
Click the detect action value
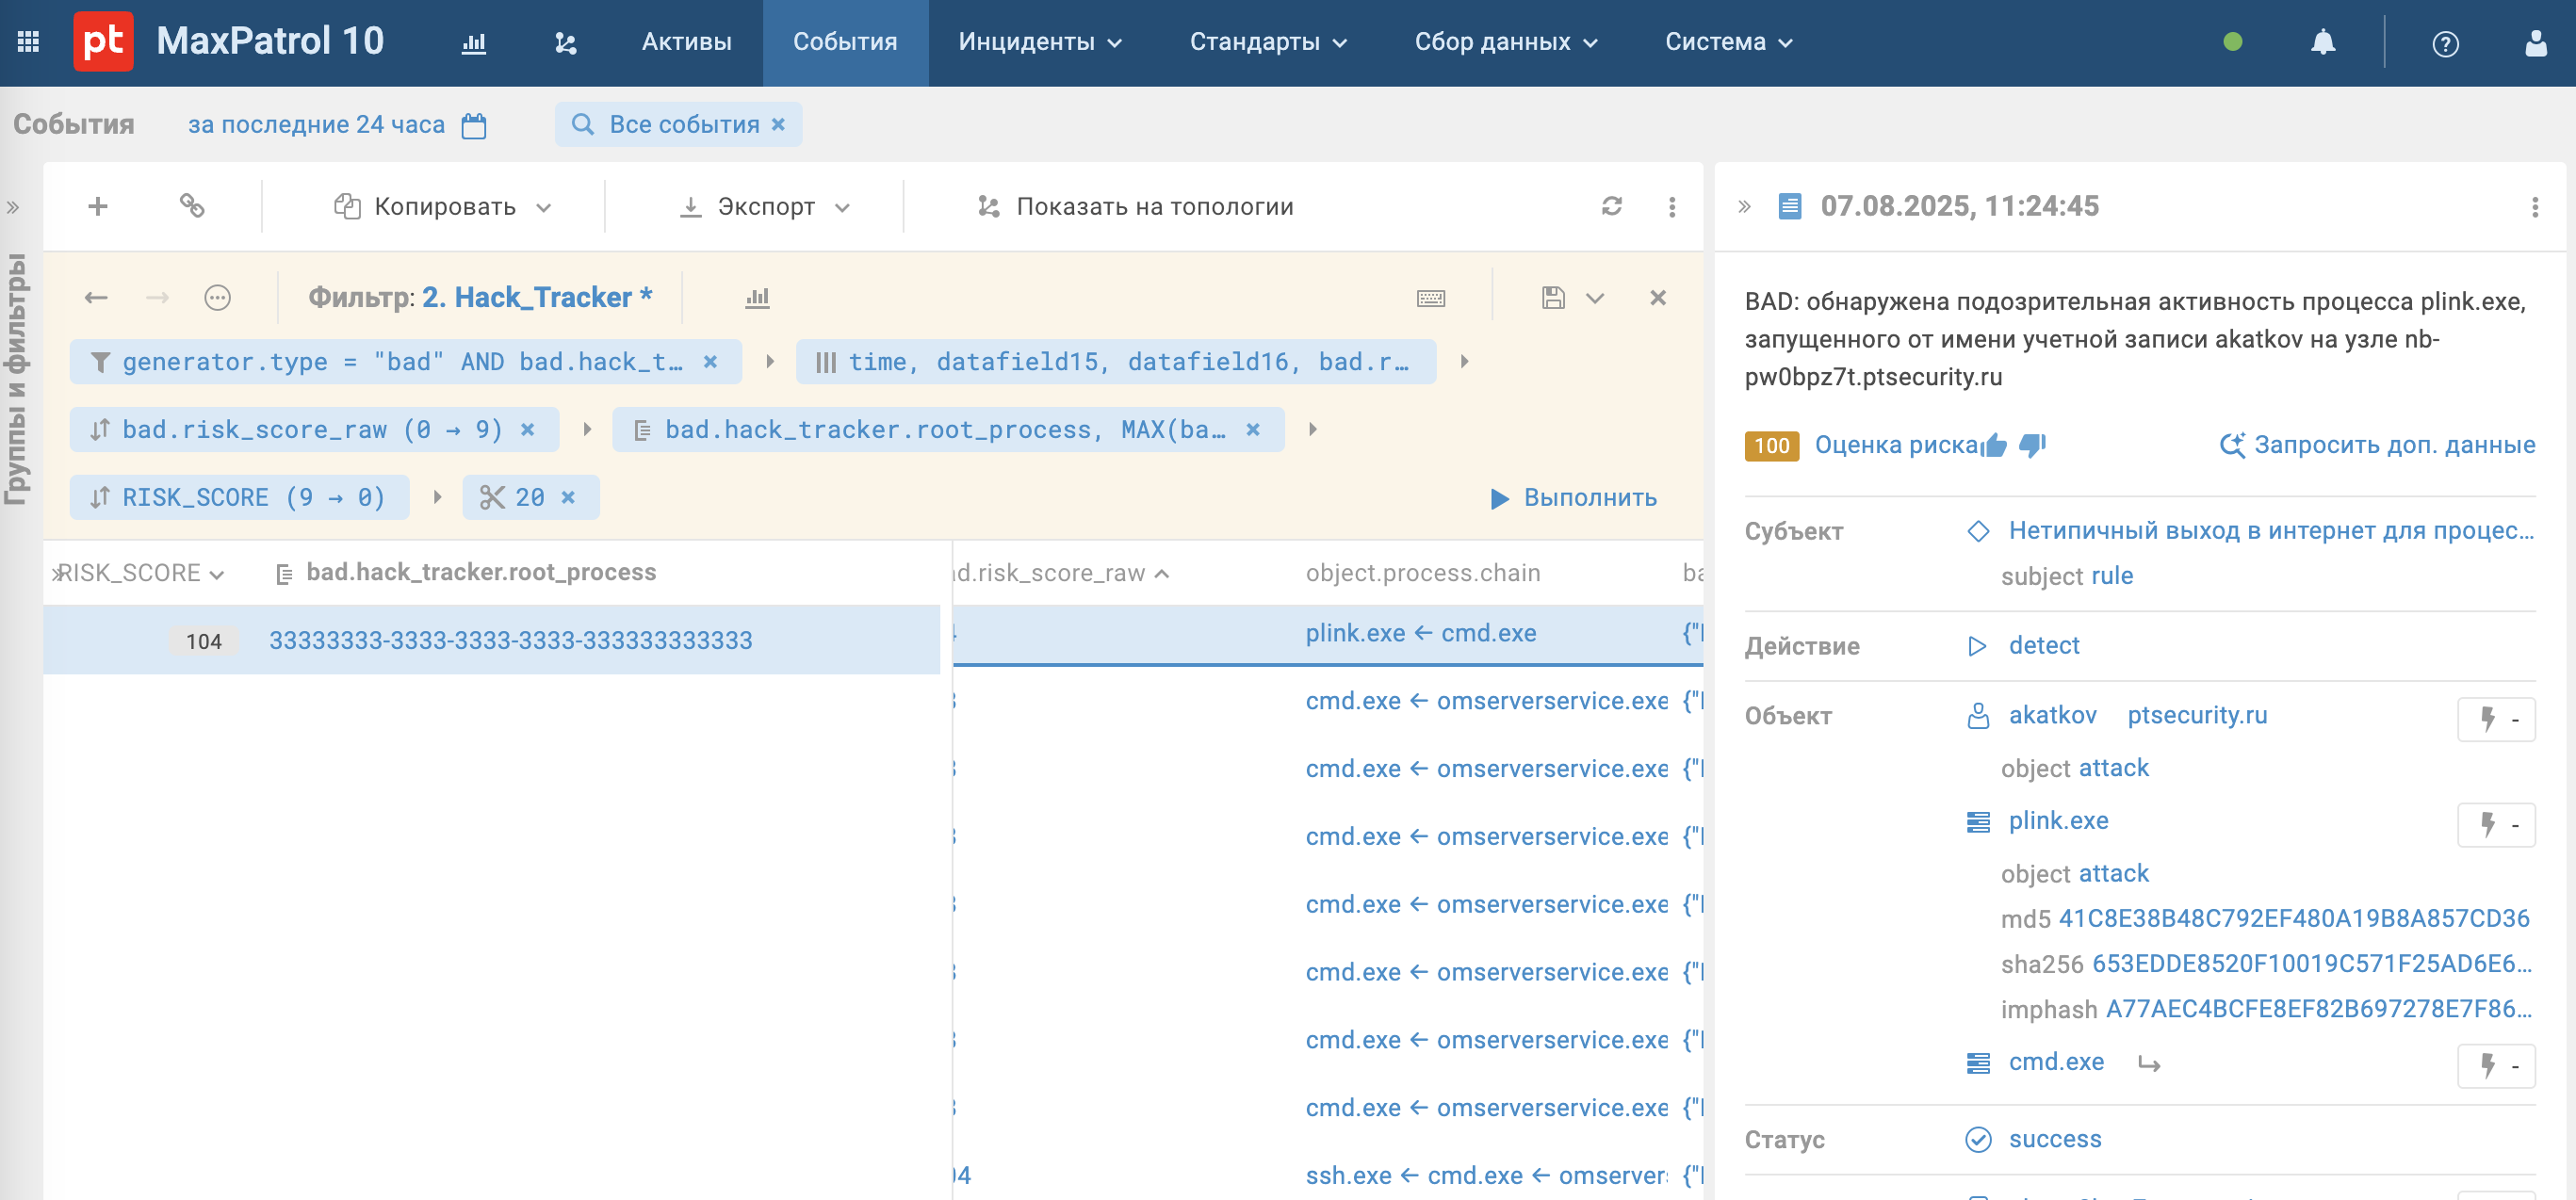[x=2044, y=646]
